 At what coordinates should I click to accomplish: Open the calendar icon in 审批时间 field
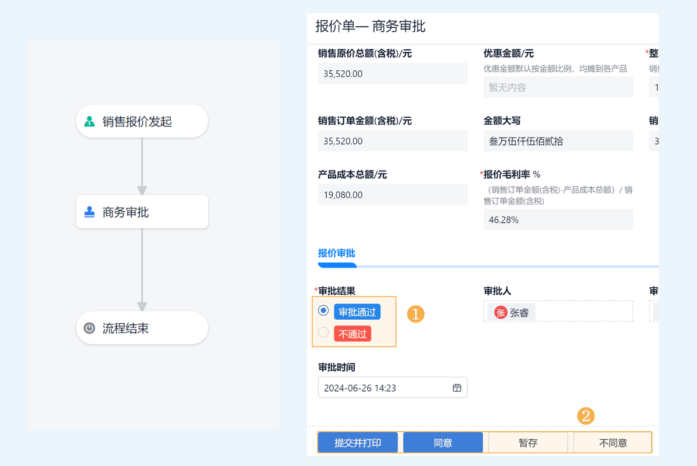point(457,388)
